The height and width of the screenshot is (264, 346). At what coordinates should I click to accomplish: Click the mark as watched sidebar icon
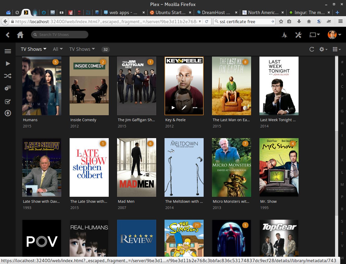pyautogui.click(x=8, y=101)
